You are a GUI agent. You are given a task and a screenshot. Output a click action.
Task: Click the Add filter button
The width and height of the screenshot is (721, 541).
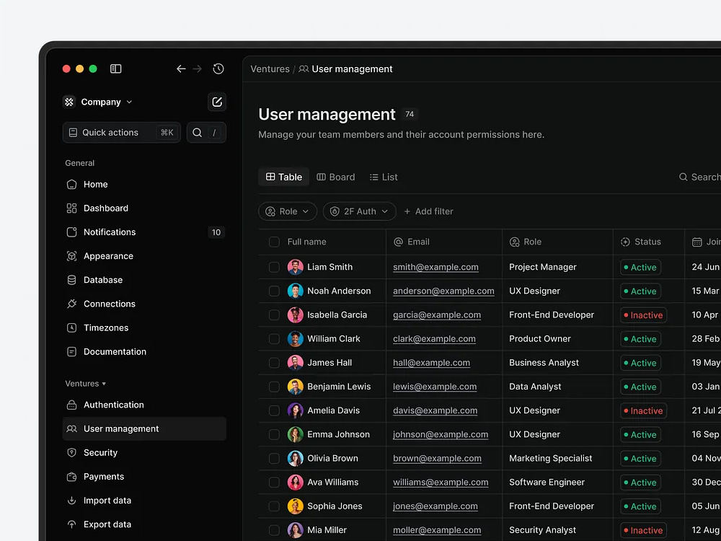(428, 211)
